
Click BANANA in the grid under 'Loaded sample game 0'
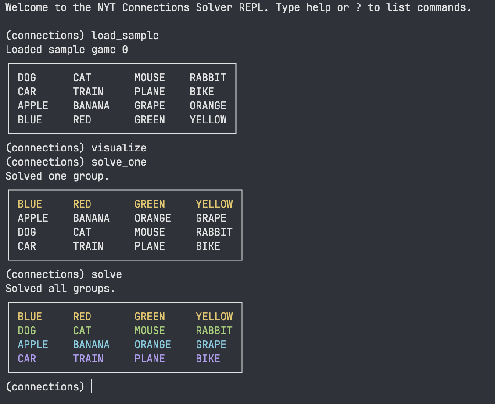[x=91, y=105]
